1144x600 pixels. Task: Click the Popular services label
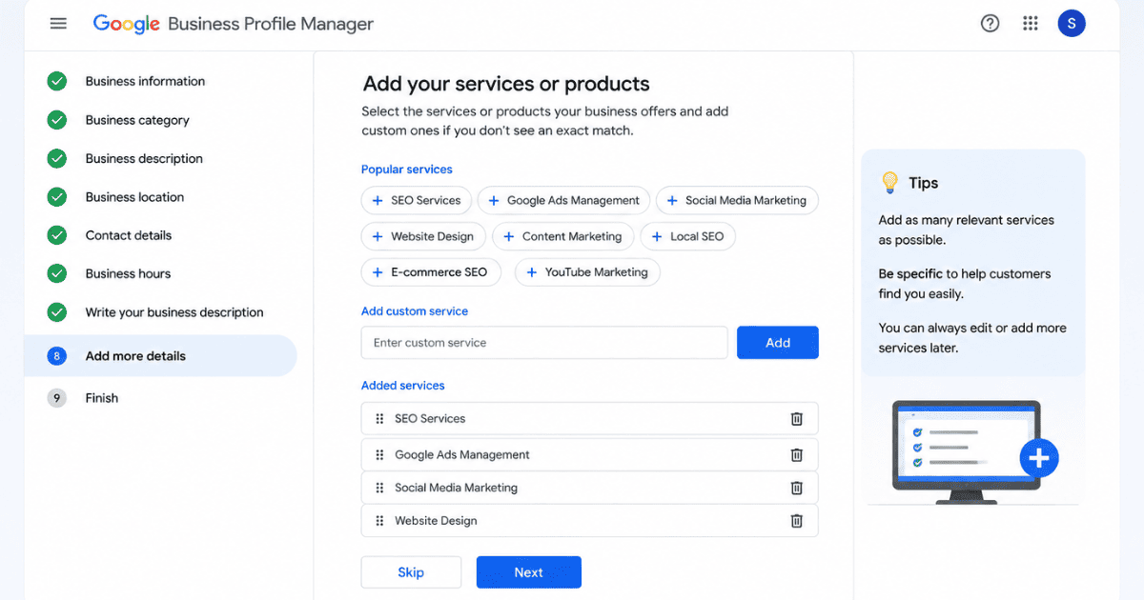(x=407, y=170)
